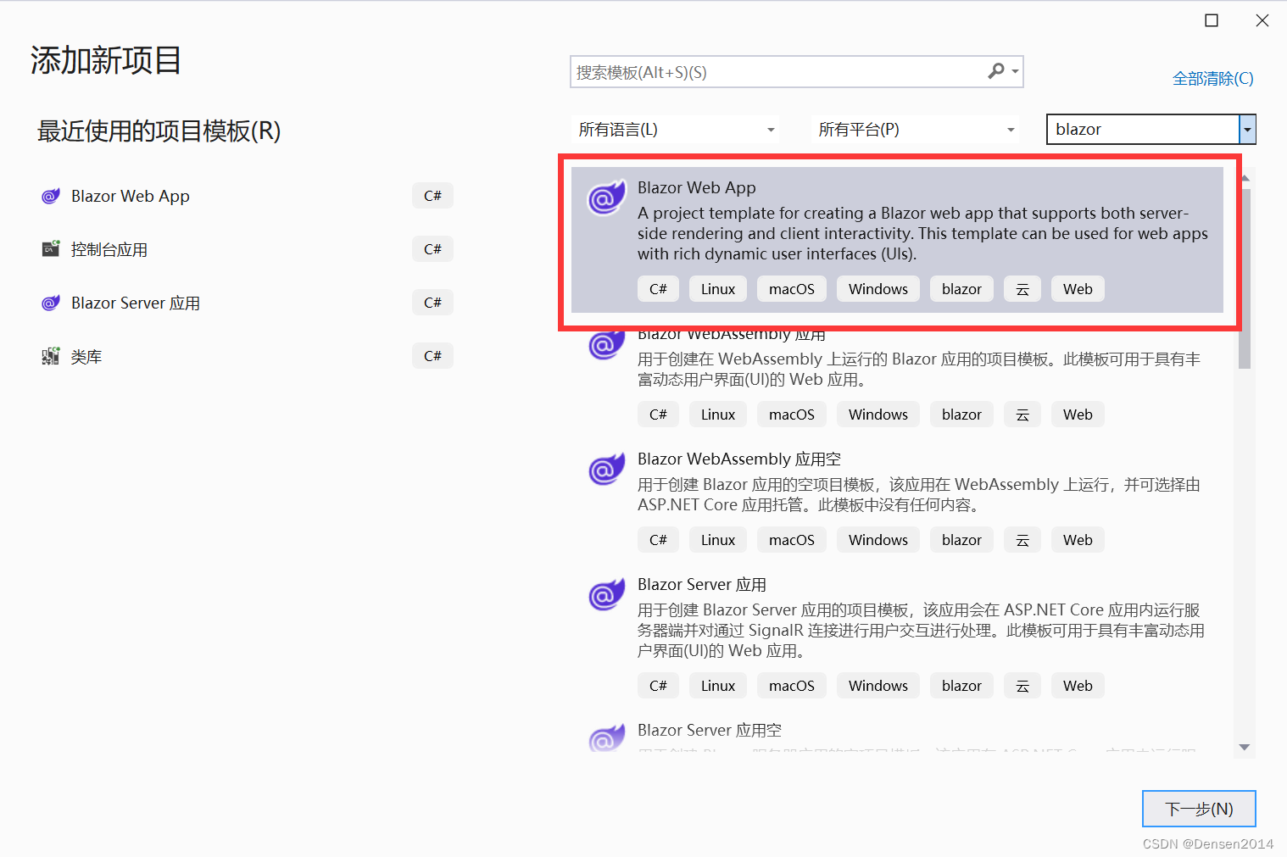Expand the blazor project type dropdown arrow
The width and height of the screenshot is (1287, 857).
[x=1247, y=130]
